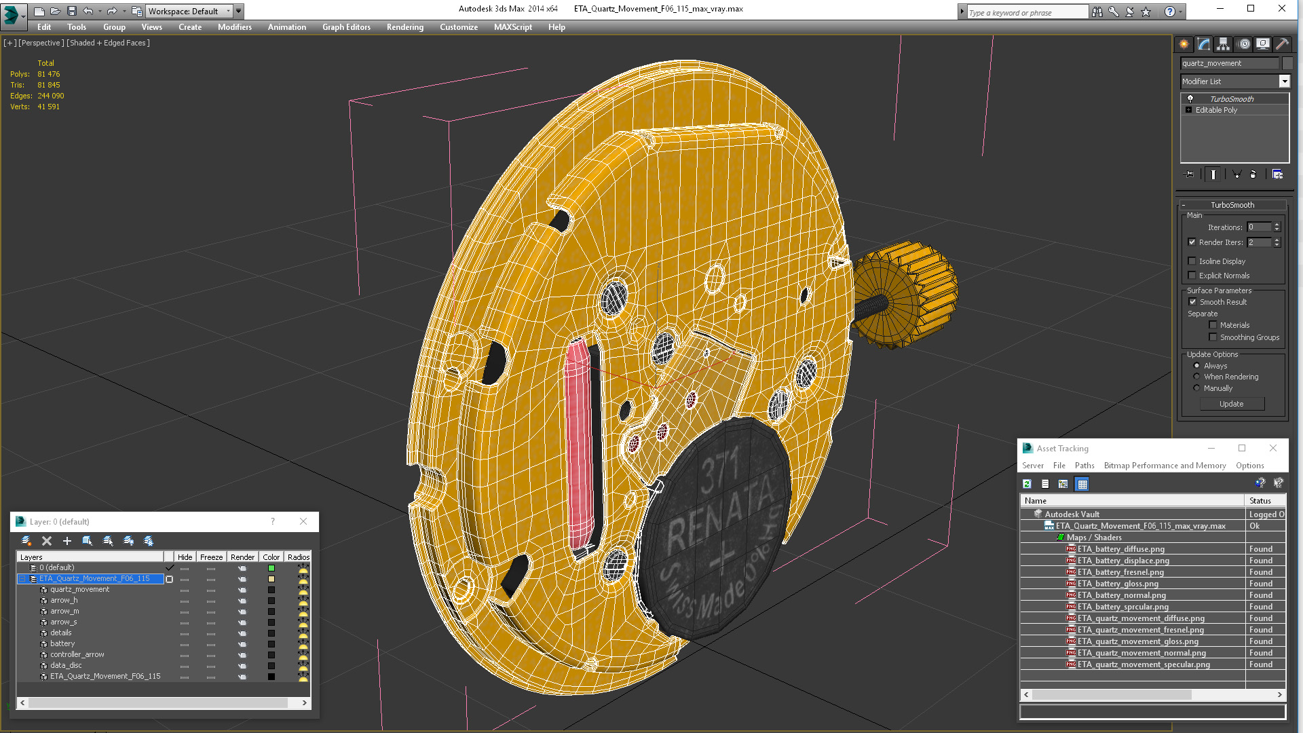Uncheck the Smooth Result checkbox
Viewport: 1303px width, 733px height.
click(1192, 302)
